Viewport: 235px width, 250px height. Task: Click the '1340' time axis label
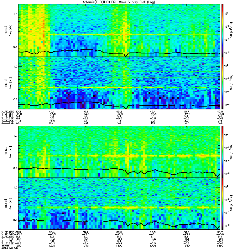[186, 246]
